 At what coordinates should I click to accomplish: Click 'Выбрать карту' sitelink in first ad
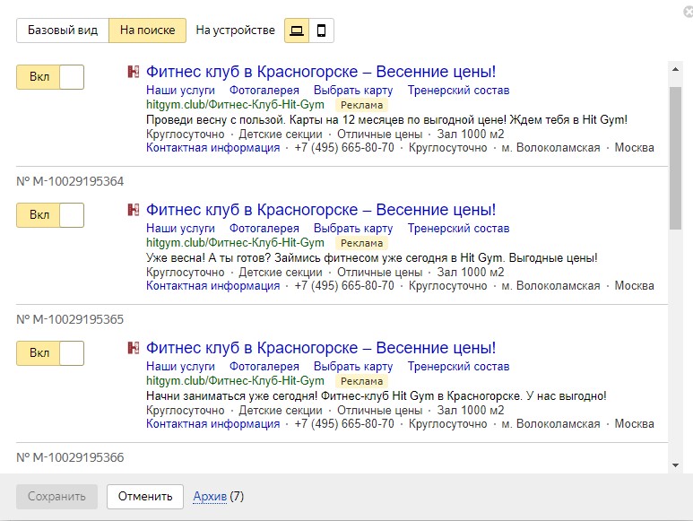(353, 91)
